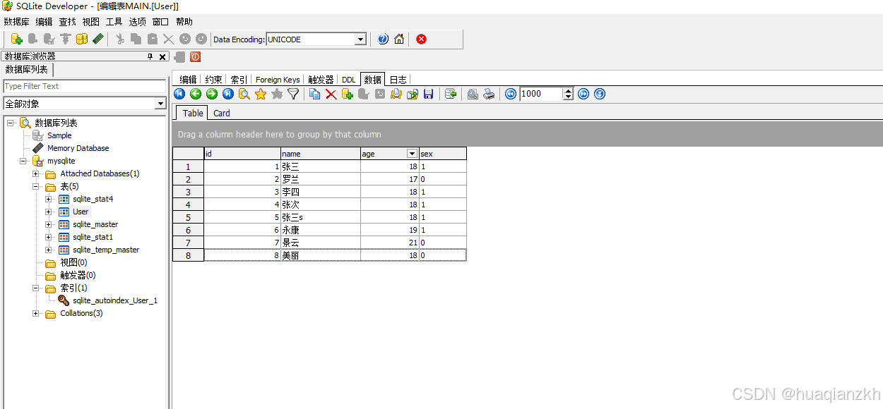Pin the 数据库浏览器 panel

point(150,57)
